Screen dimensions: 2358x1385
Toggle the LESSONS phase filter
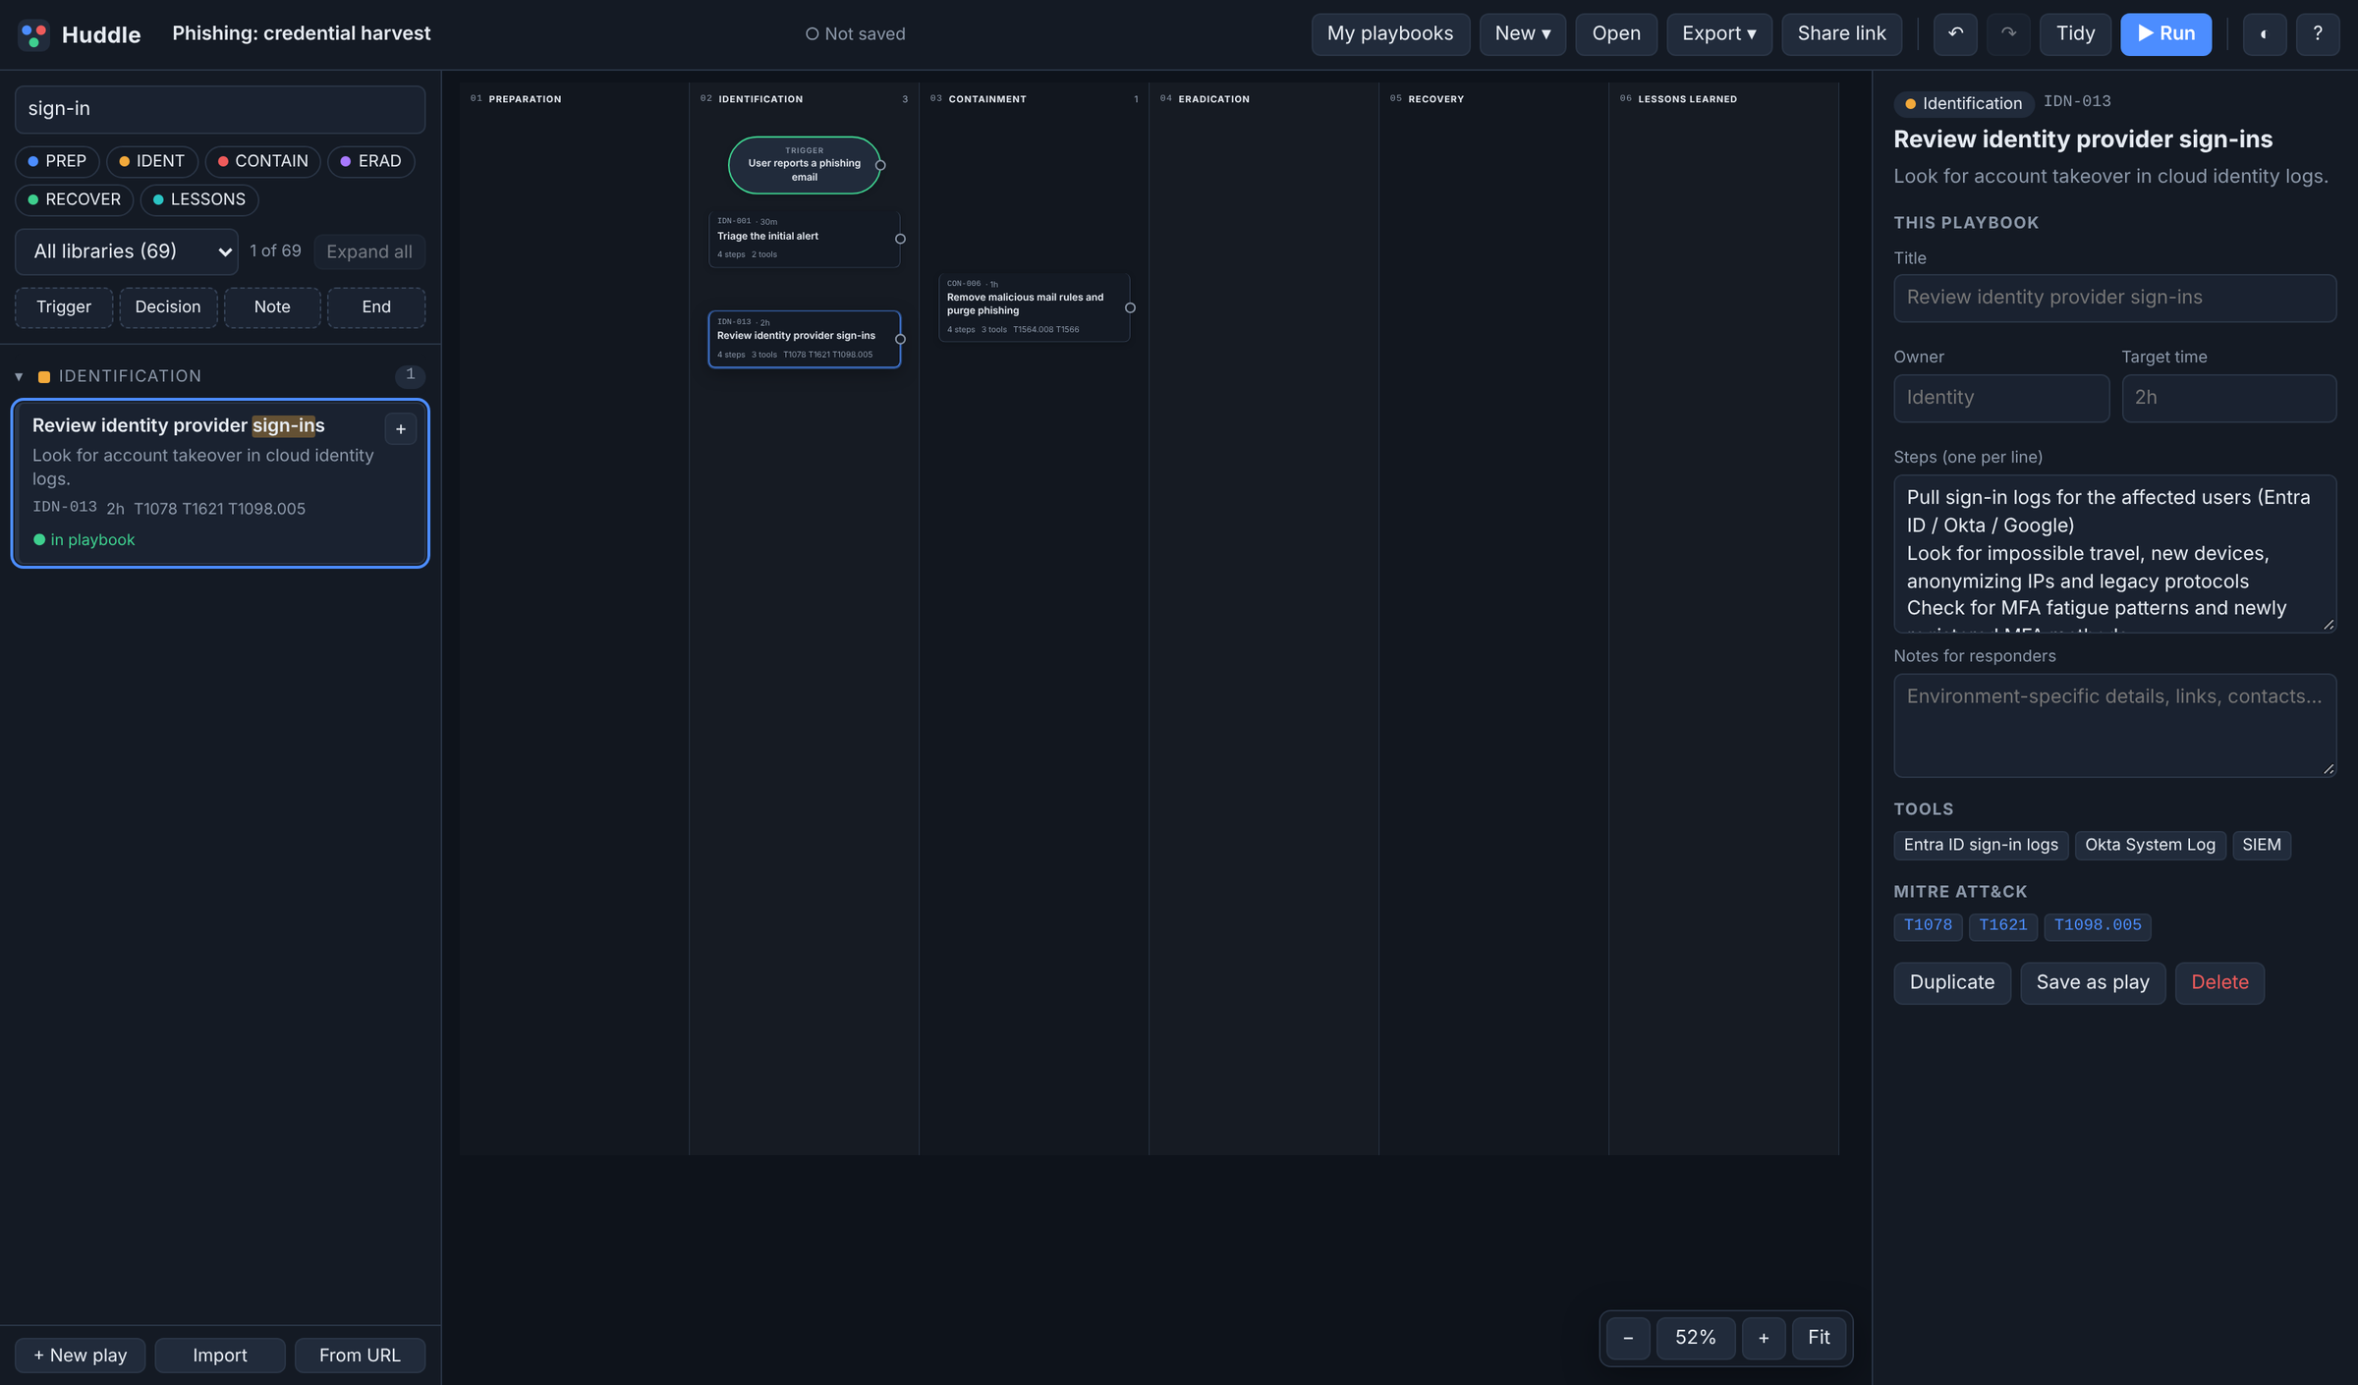point(199,199)
